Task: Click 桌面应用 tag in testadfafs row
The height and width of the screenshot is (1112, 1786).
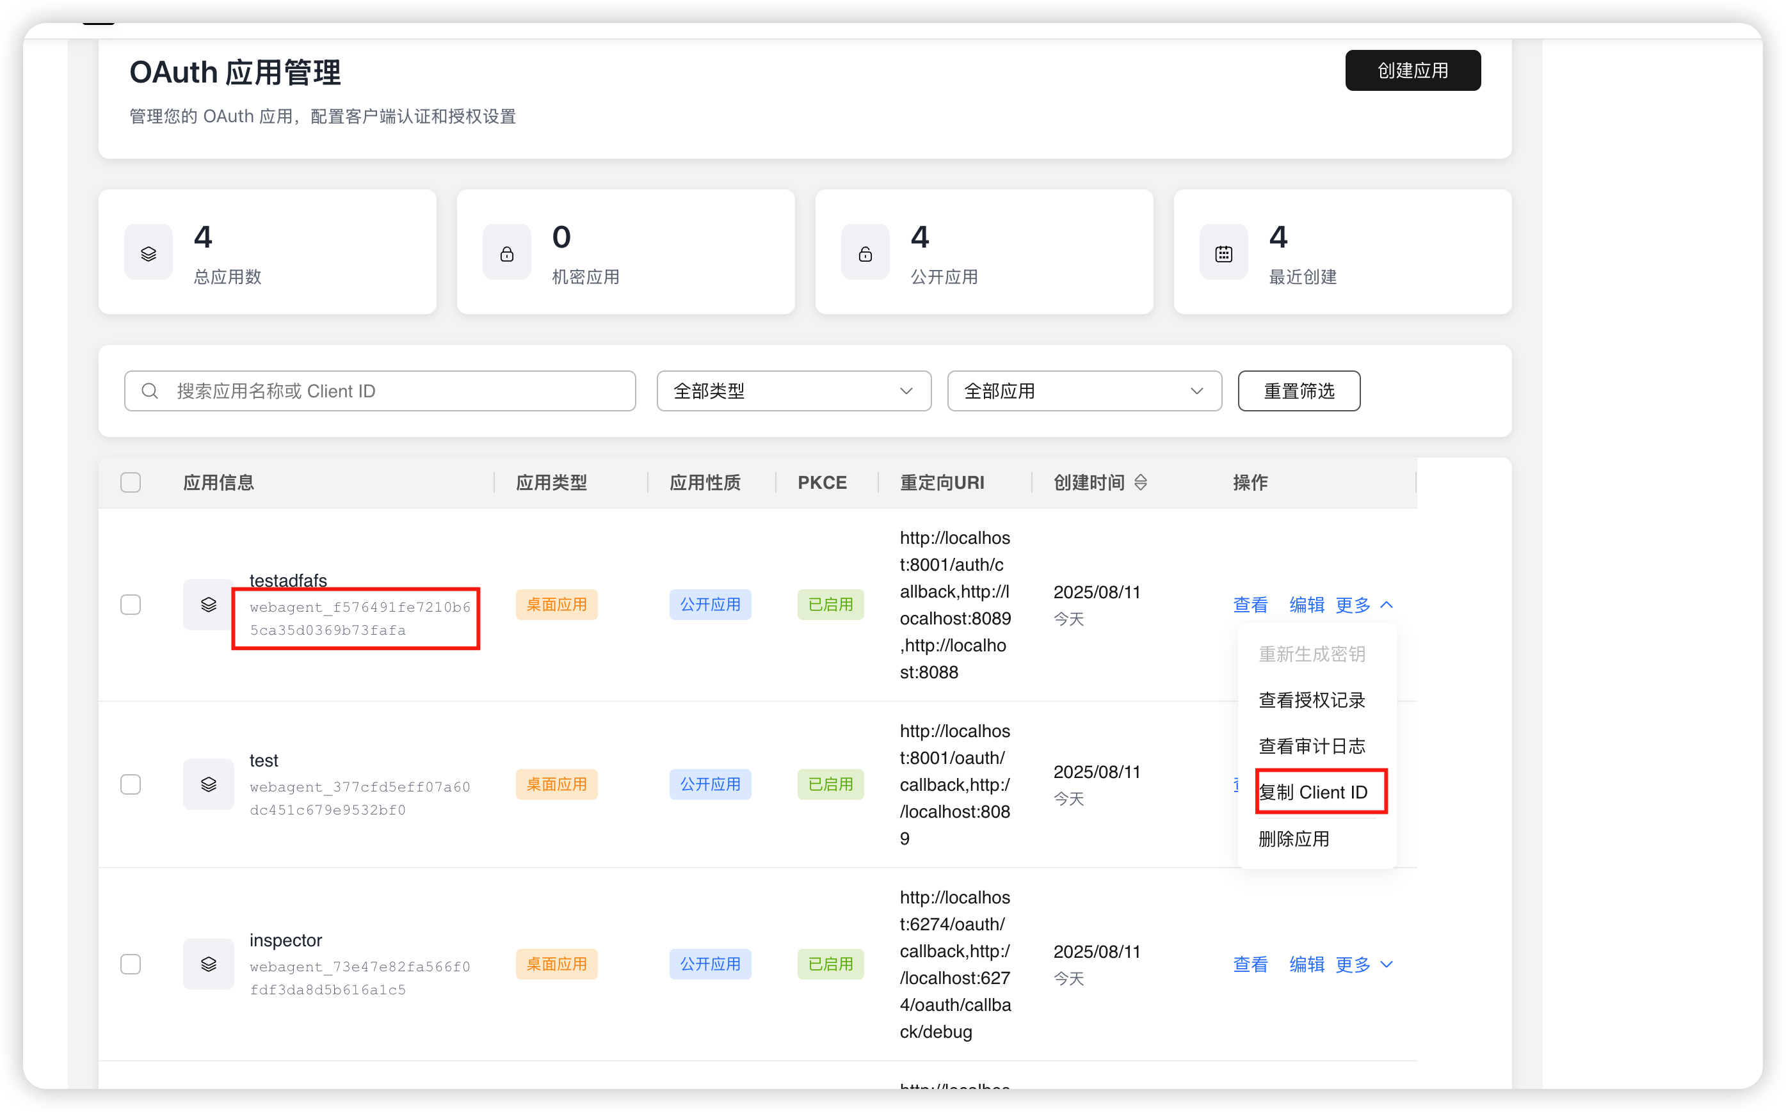Action: [x=556, y=605]
